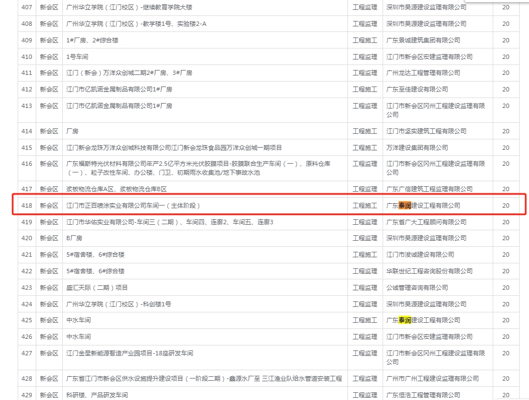Click project 教学楼1号、实验楼2-A in row 408
Viewport: 529px width, 400px height.
(174, 24)
